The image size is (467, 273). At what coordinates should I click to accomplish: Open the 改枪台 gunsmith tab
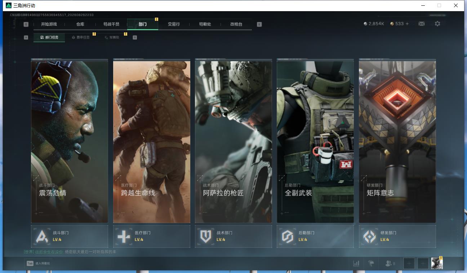[236, 24]
